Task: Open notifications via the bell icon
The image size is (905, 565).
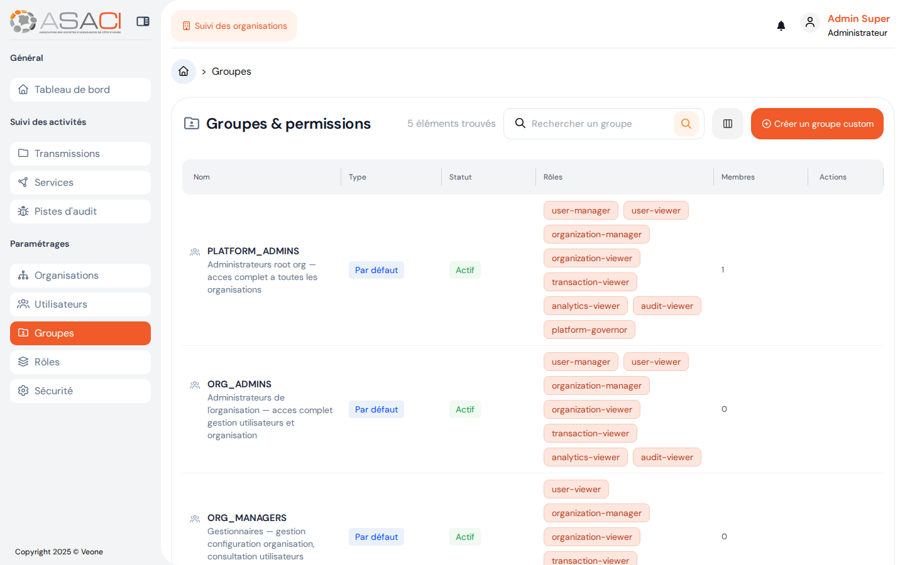Action: [781, 26]
